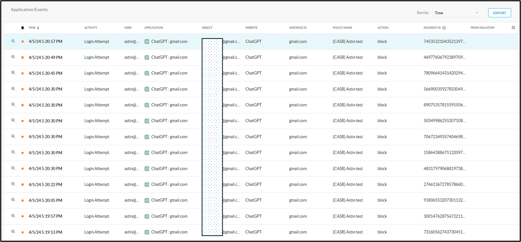Select timestamp 4/5/24 5:20:49 PM

[45, 57]
